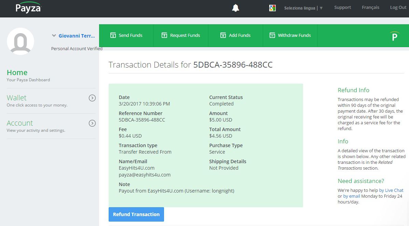Open the Withdraw Funds tab
The height and width of the screenshot is (226, 409).
(x=290, y=36)
